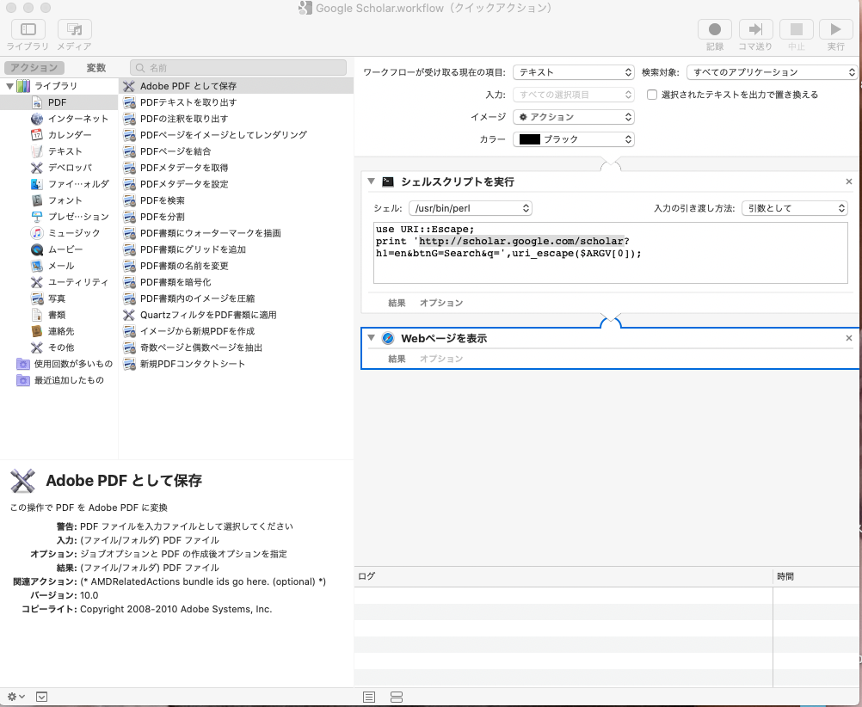Toggle the description pane checkbox-arrow button
The height and width of the screenshot is (707, 862).
pos(42,697)
